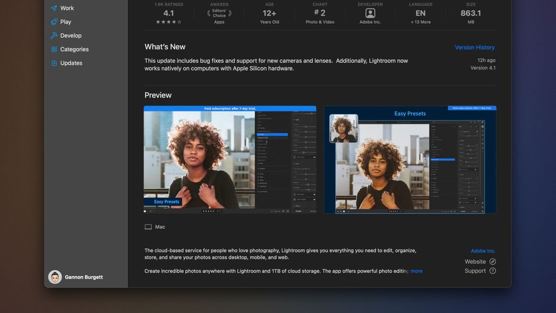Screen dimensions: 556x313
Task: Open Updates in the sidebar
Action: [71, 63]
